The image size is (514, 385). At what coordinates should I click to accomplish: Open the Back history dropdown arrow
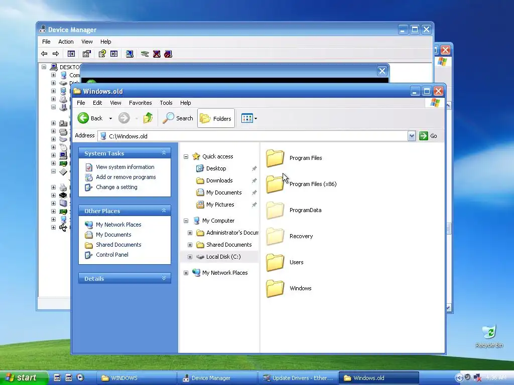(110, 118)
